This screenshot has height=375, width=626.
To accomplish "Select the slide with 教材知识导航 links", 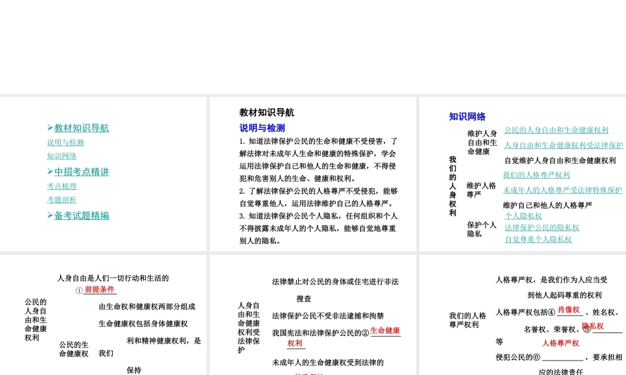I will click(103, 174).
